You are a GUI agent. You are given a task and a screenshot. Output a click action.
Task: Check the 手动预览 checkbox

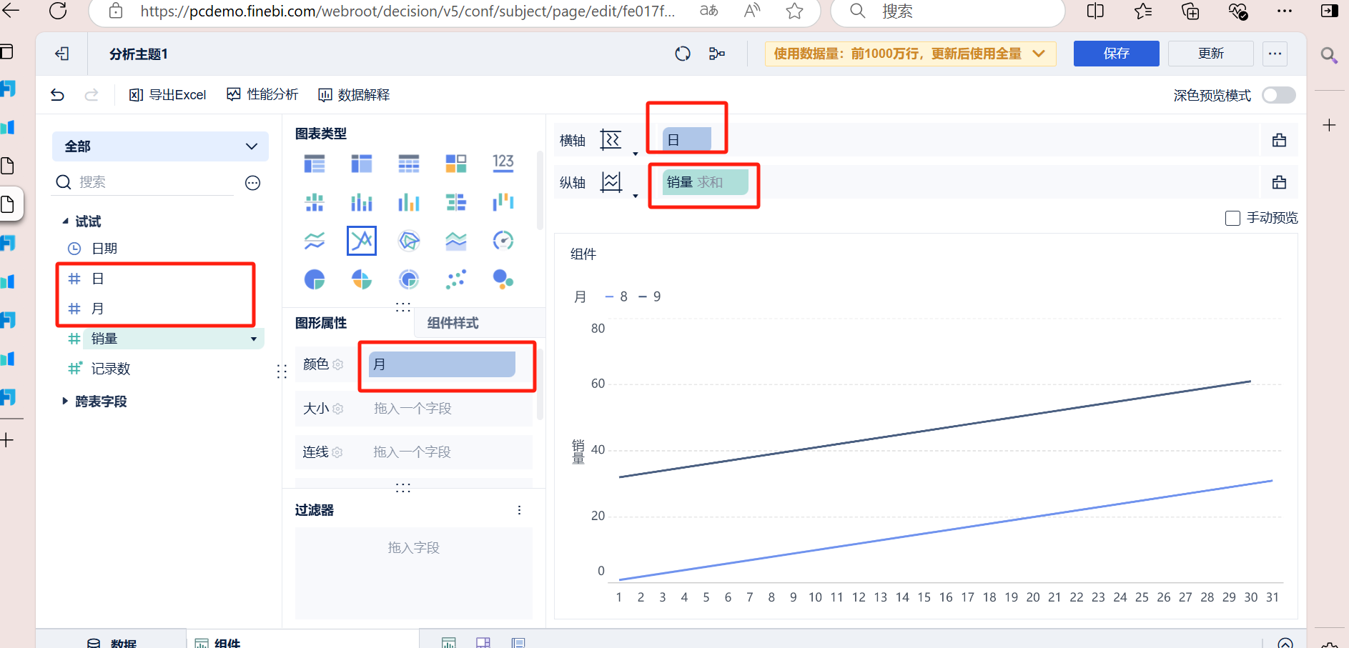pyautogui.click(x=1232, y=218)
